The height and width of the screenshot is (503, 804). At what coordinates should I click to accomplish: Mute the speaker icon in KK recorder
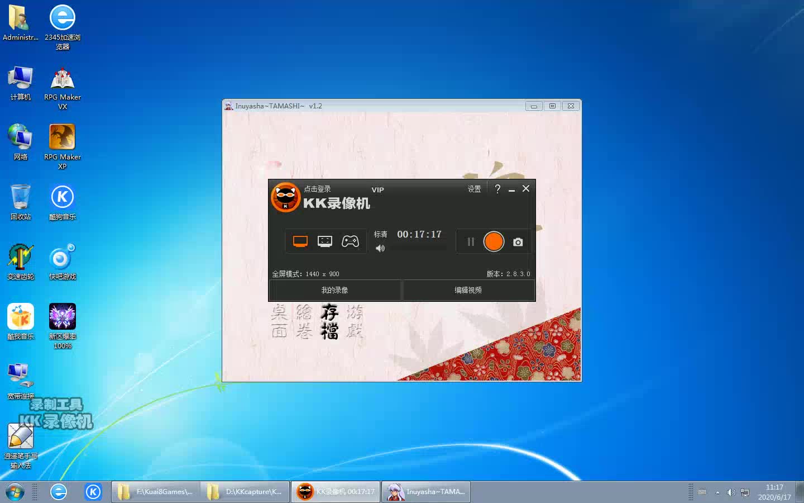[x=380, y=248]
